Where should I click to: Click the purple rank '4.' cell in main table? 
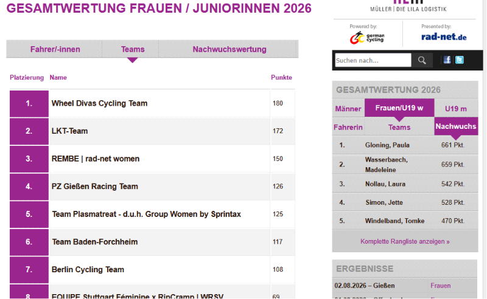click(x=29, y=187)
